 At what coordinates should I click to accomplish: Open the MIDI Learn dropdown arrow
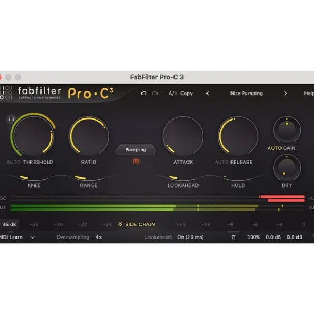tap(32, 237)
